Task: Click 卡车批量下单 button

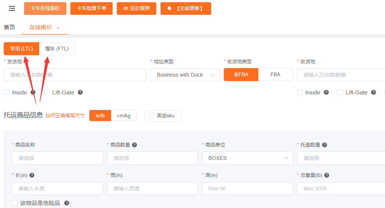Action: (92, 9)
